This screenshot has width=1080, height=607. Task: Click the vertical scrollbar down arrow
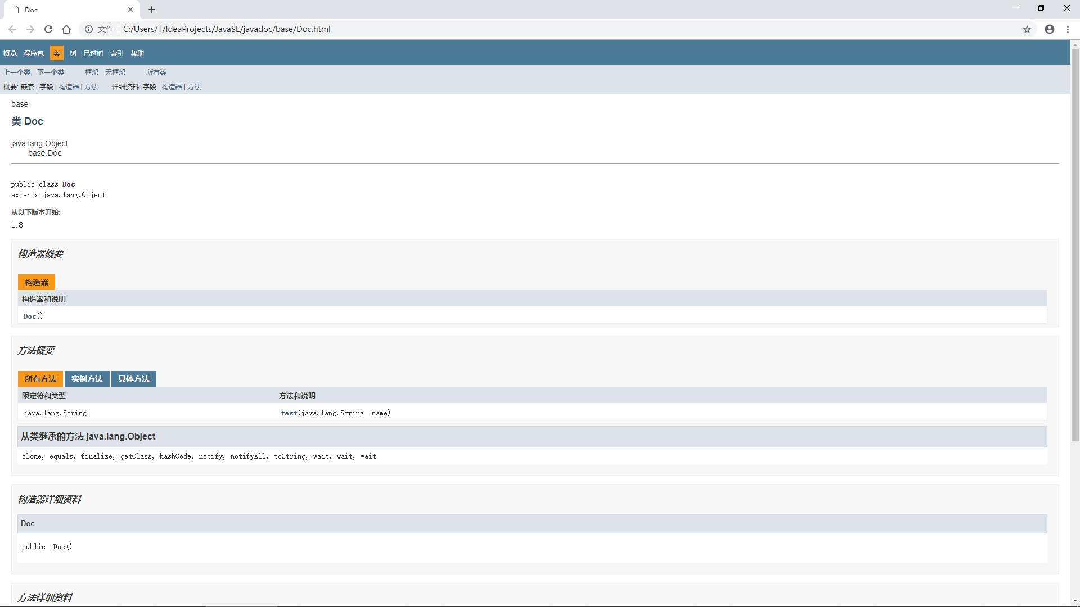pos(1075,601)
